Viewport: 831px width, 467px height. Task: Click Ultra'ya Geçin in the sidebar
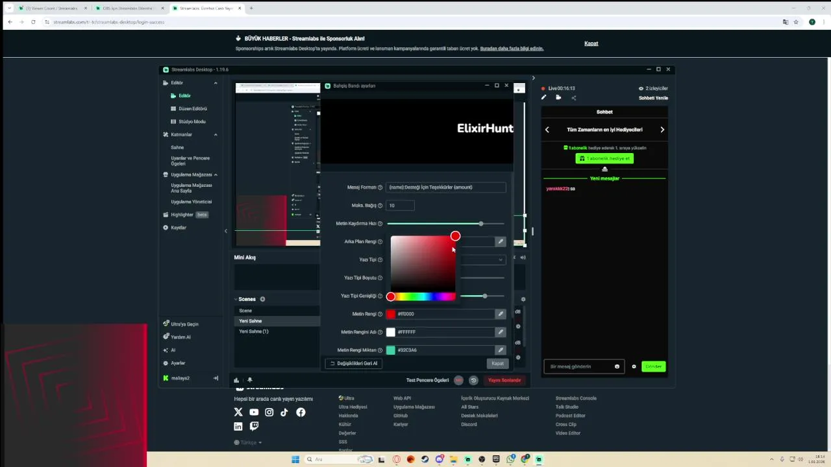coord(181,324)
